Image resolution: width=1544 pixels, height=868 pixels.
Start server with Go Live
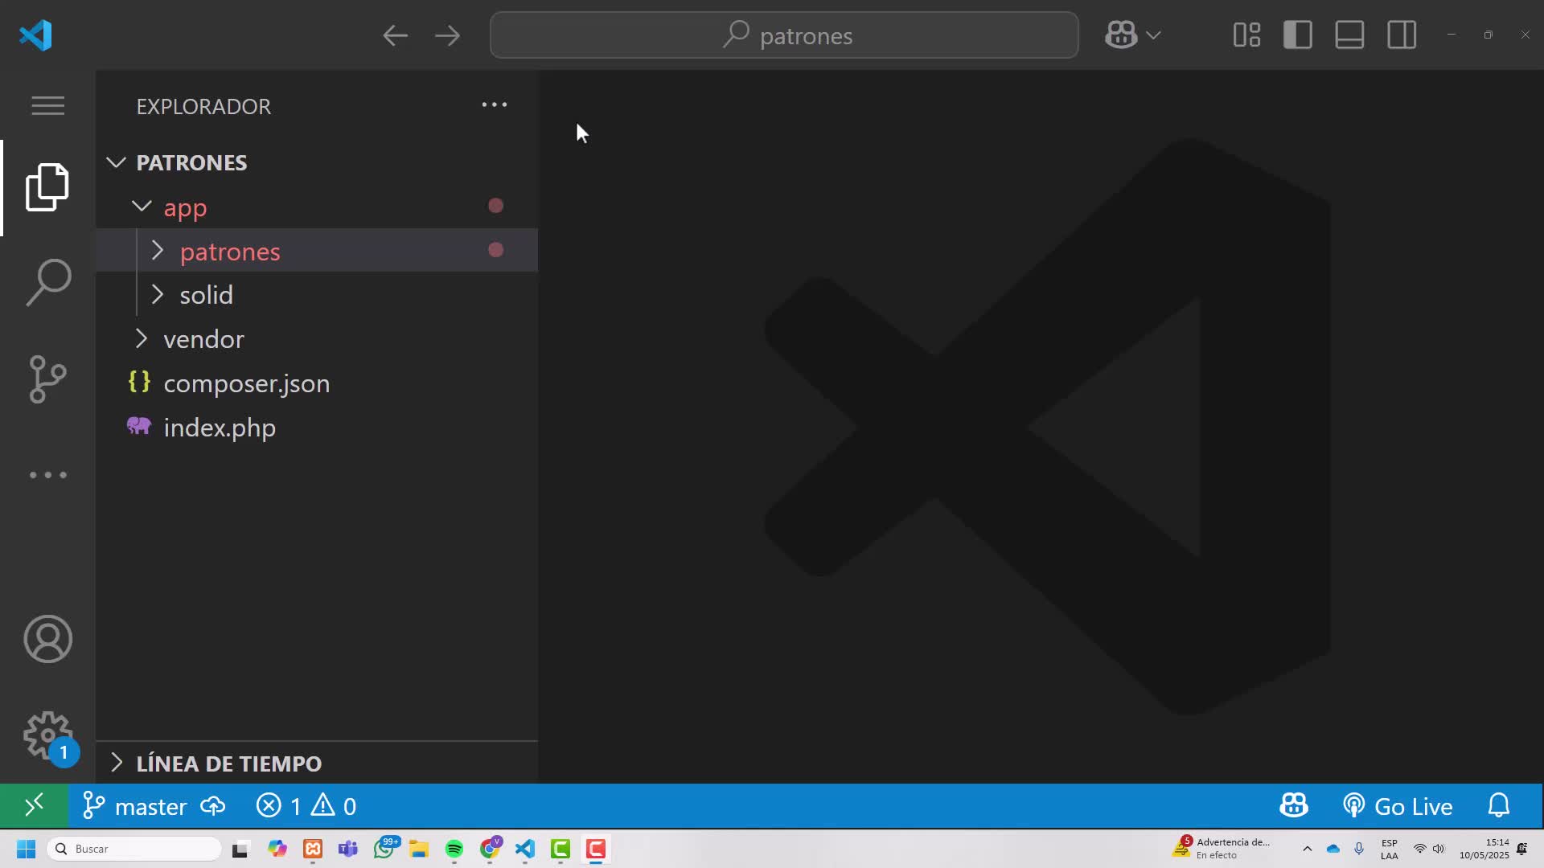coord(1398,806)
